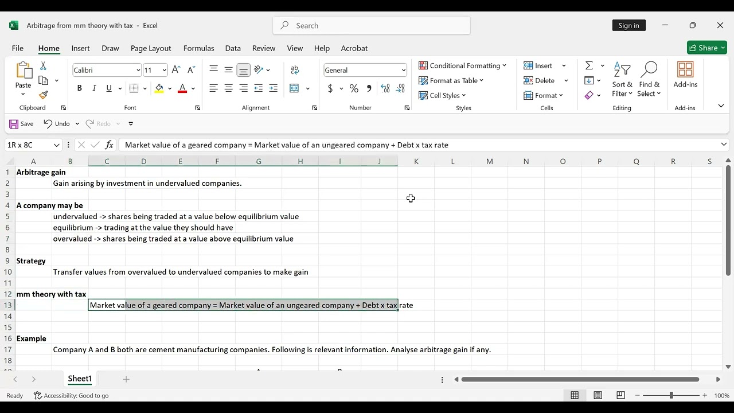Click the Share button

(x=706, y=48)
